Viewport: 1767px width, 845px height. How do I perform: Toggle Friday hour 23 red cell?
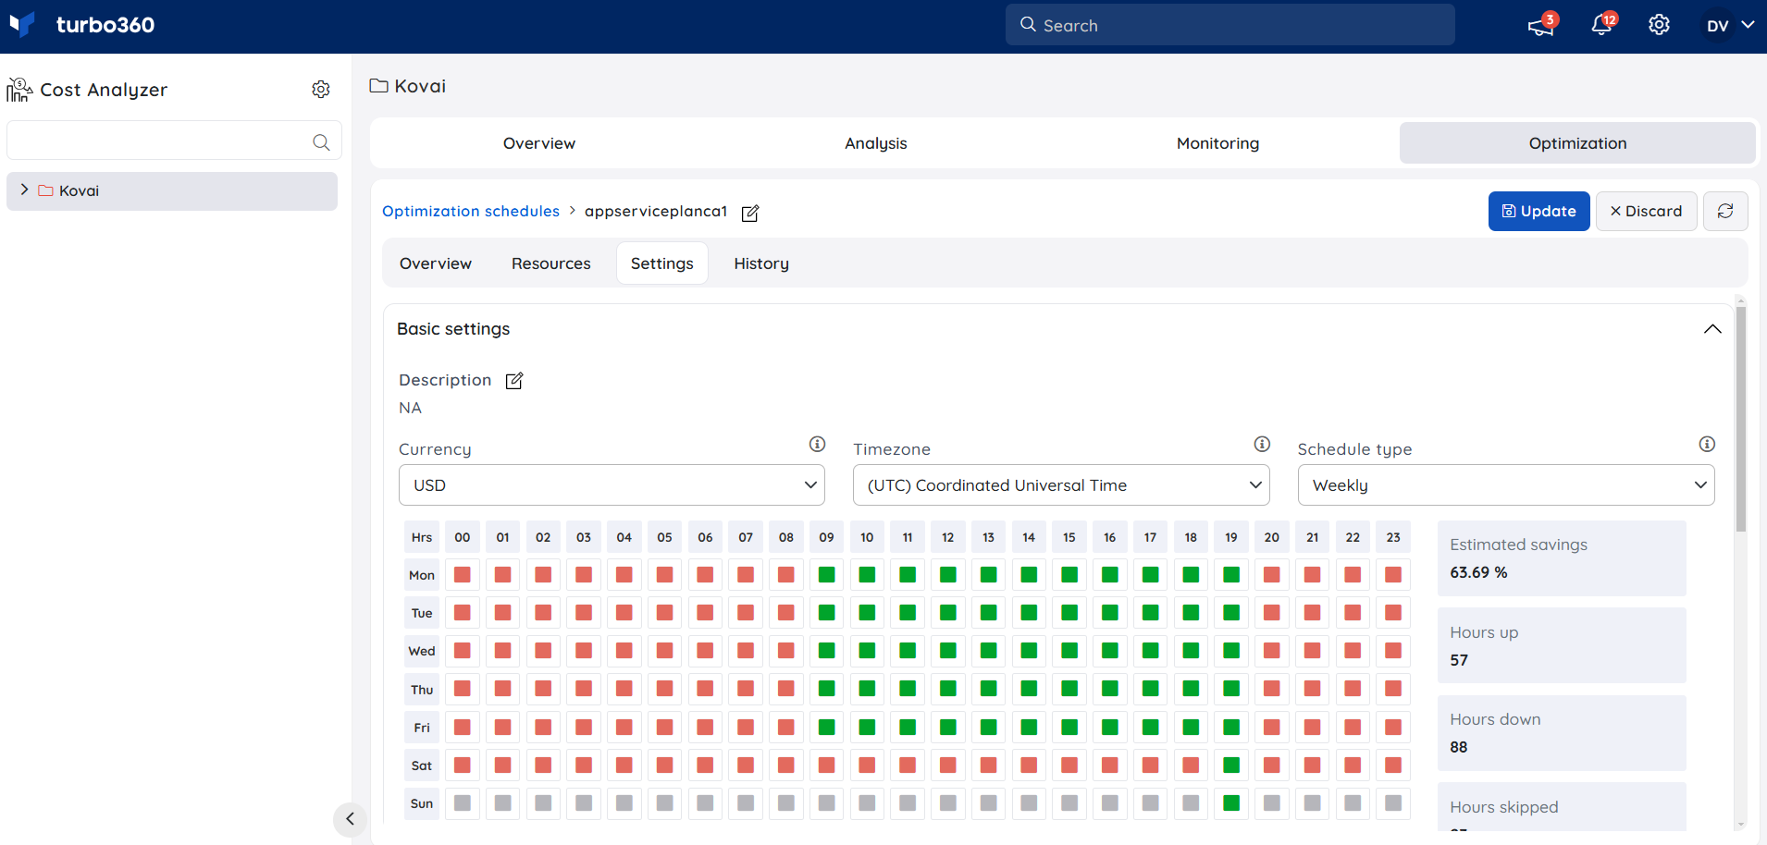tap(1393, 728)
